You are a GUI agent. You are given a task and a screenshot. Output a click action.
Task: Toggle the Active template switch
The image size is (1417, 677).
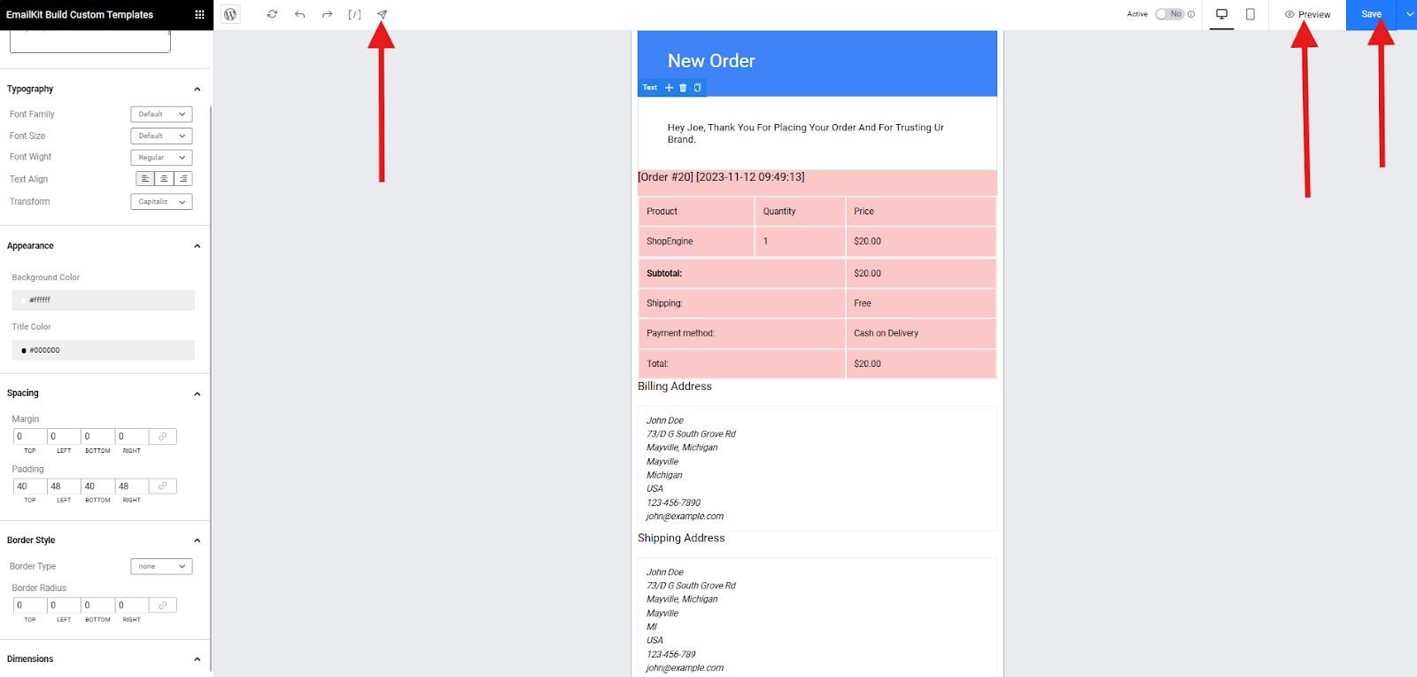click(x=1169, y=14)
